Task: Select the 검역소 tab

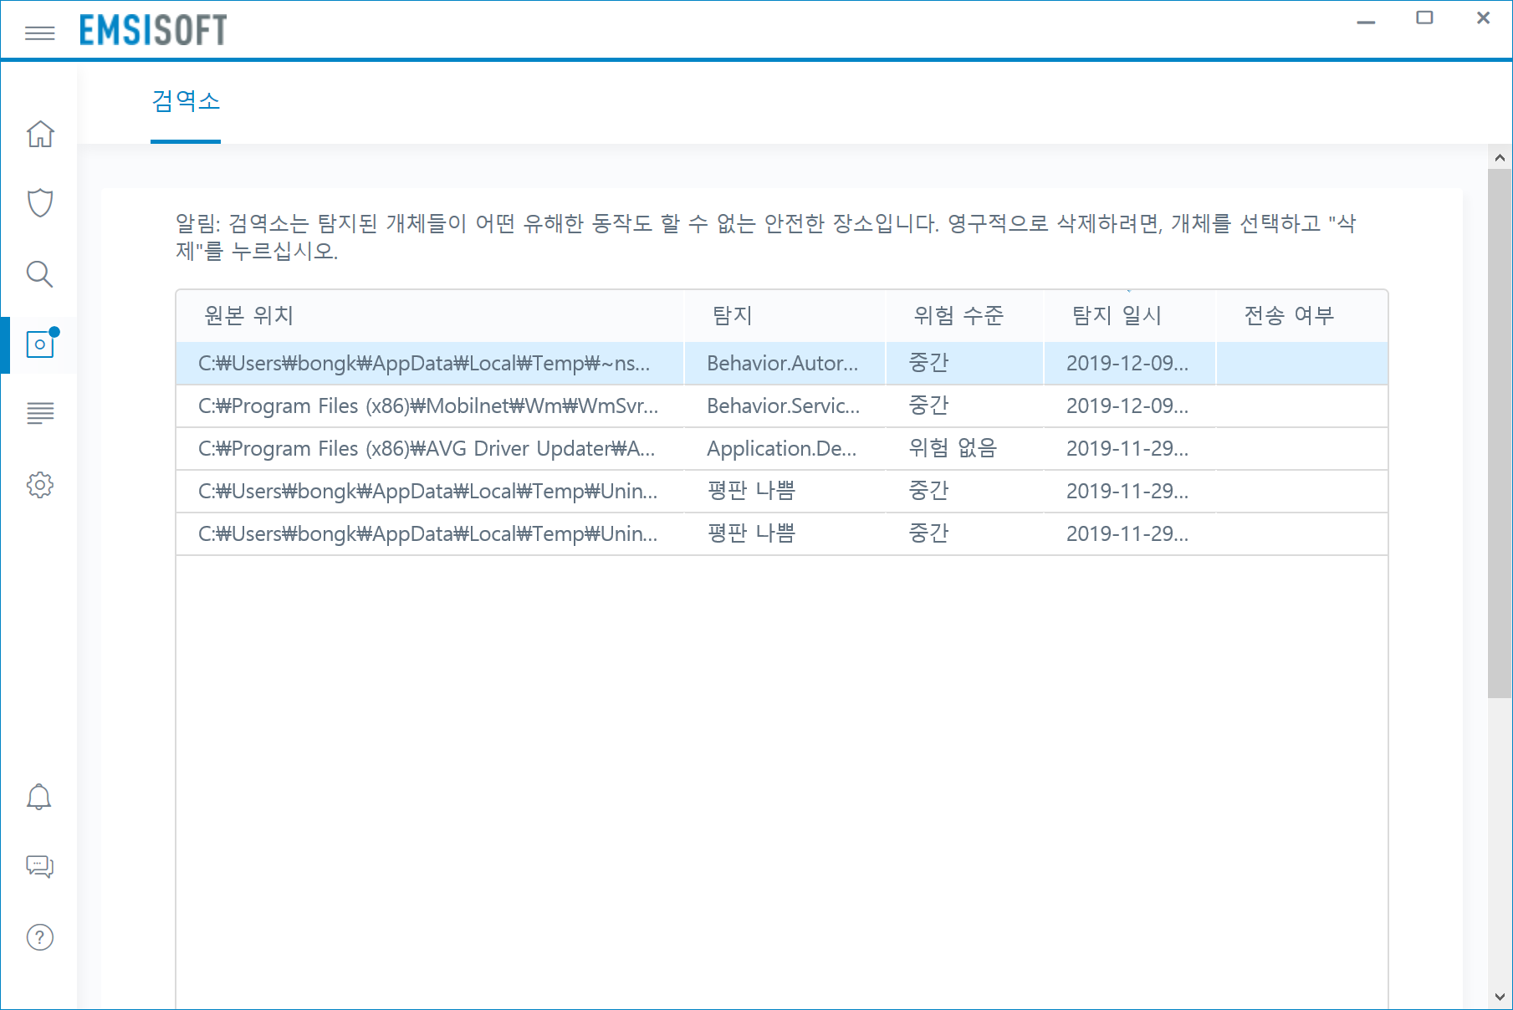Action: (x=186, y=101)
